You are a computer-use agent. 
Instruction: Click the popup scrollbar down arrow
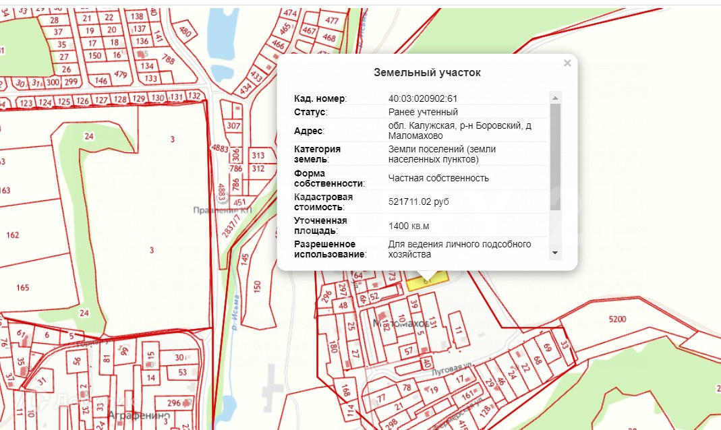[x=555, y=253]
